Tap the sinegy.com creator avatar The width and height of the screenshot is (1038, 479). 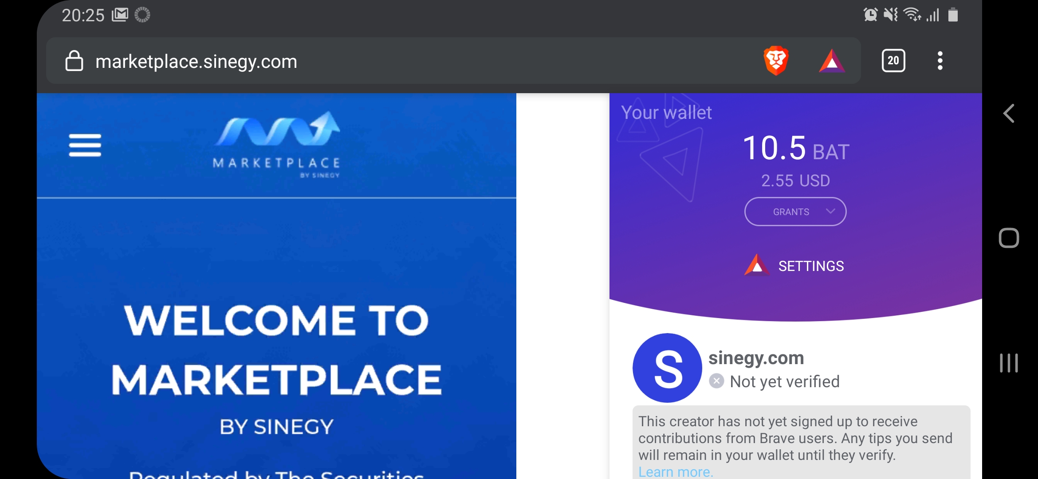click(667, 368)
